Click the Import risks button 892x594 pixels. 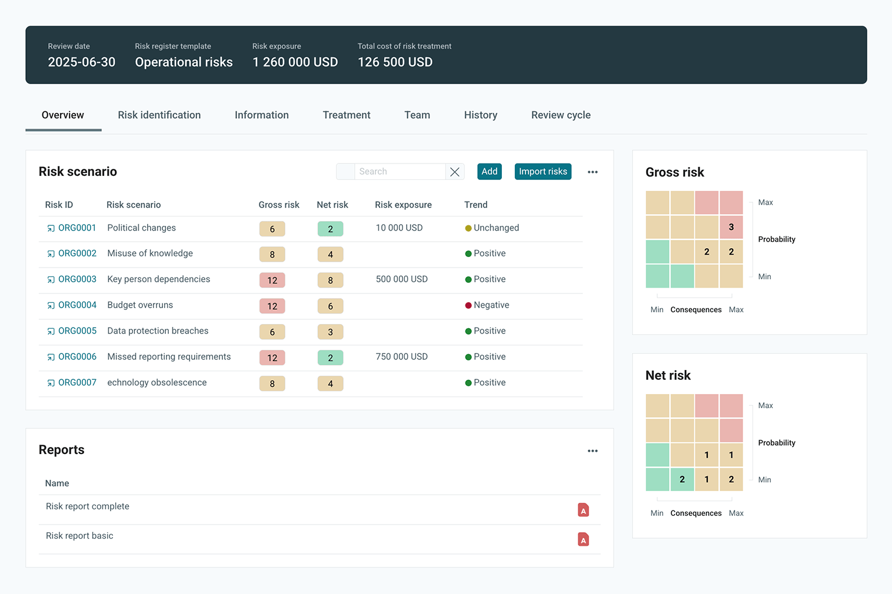[x=542, y=172]
